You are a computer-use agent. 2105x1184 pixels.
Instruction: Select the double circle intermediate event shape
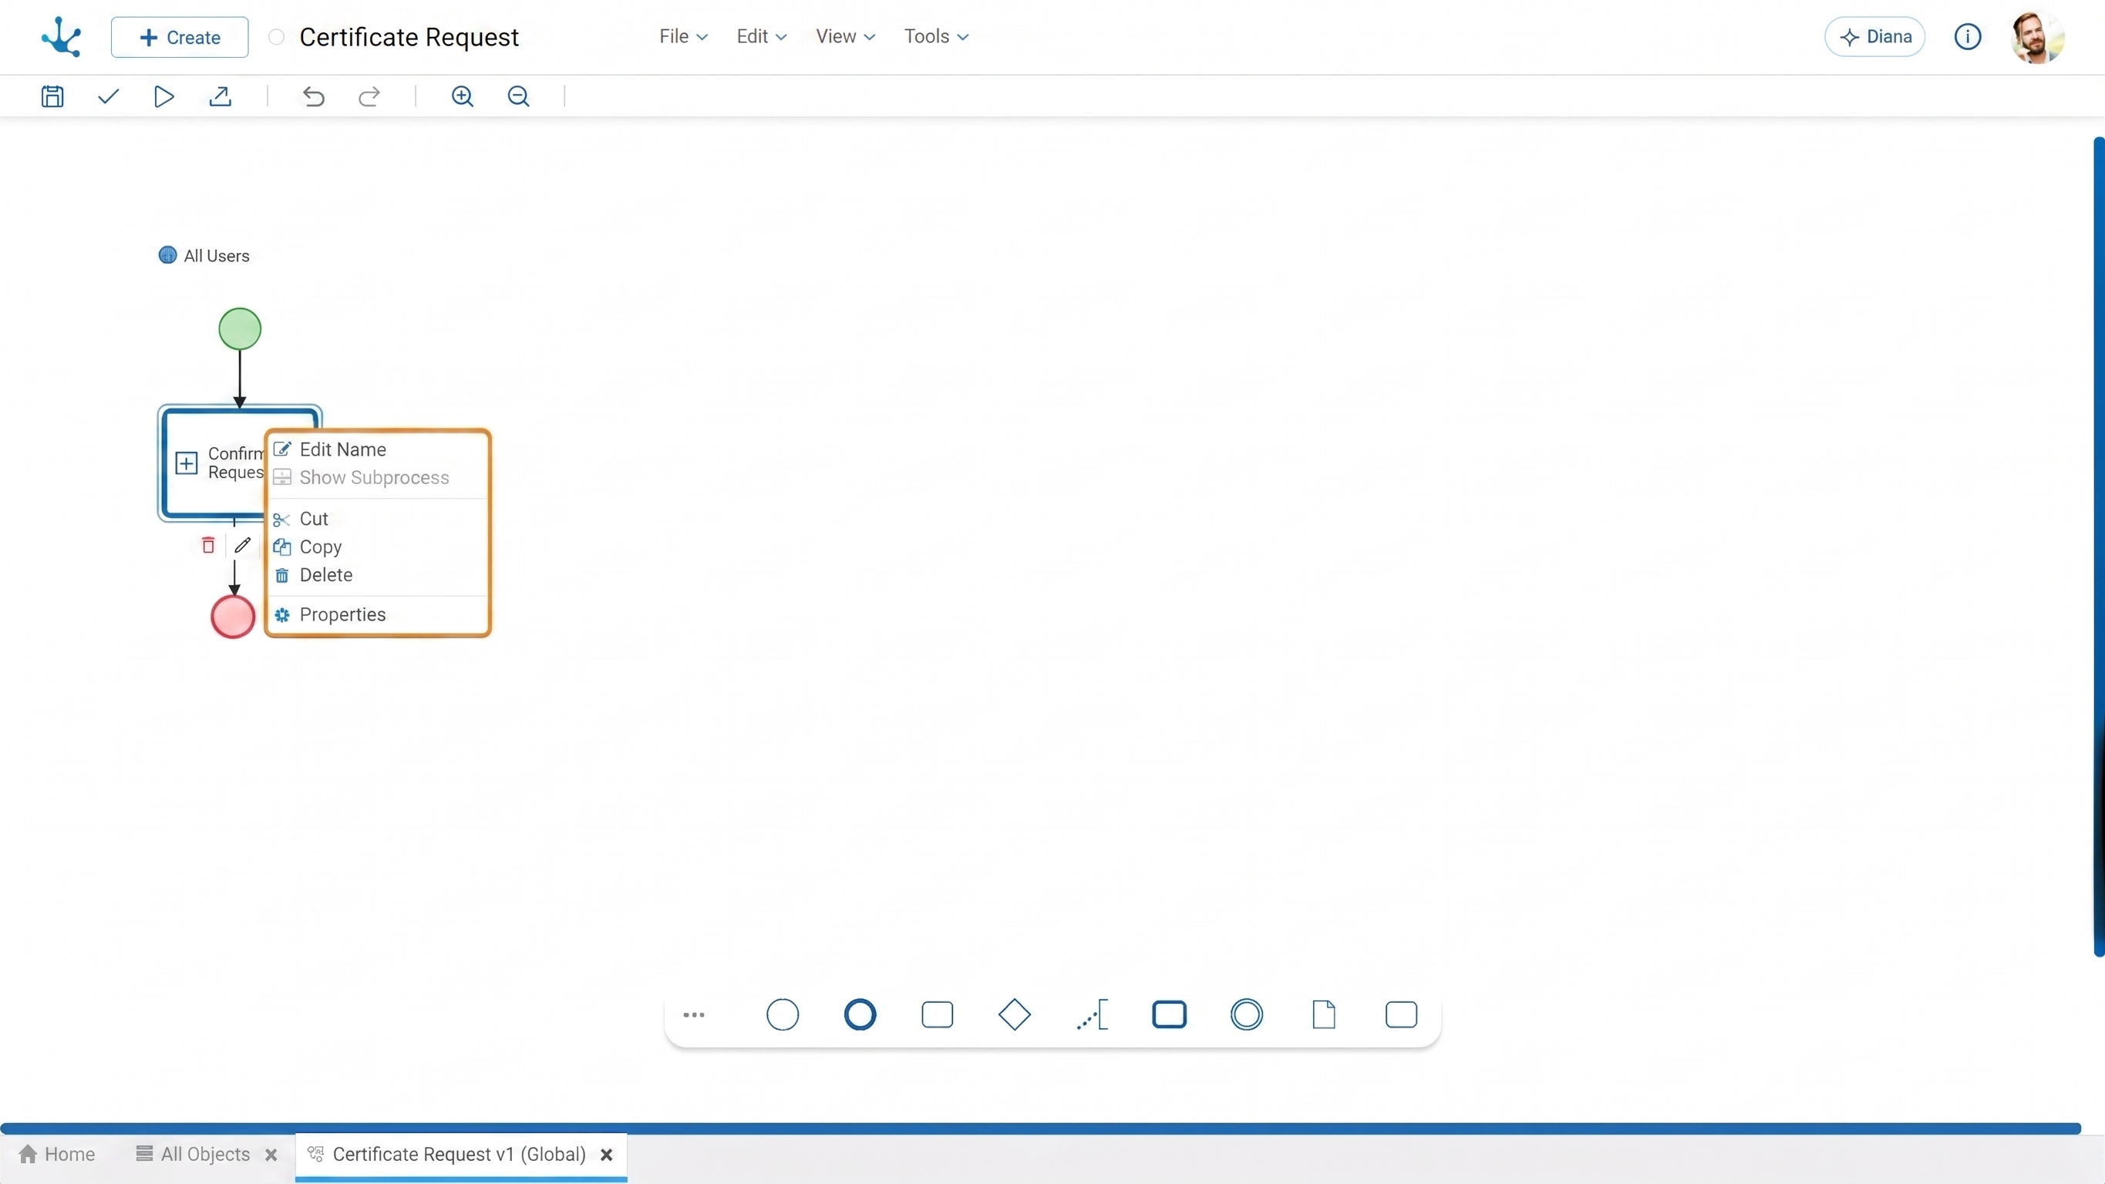pos(1247,1015)
